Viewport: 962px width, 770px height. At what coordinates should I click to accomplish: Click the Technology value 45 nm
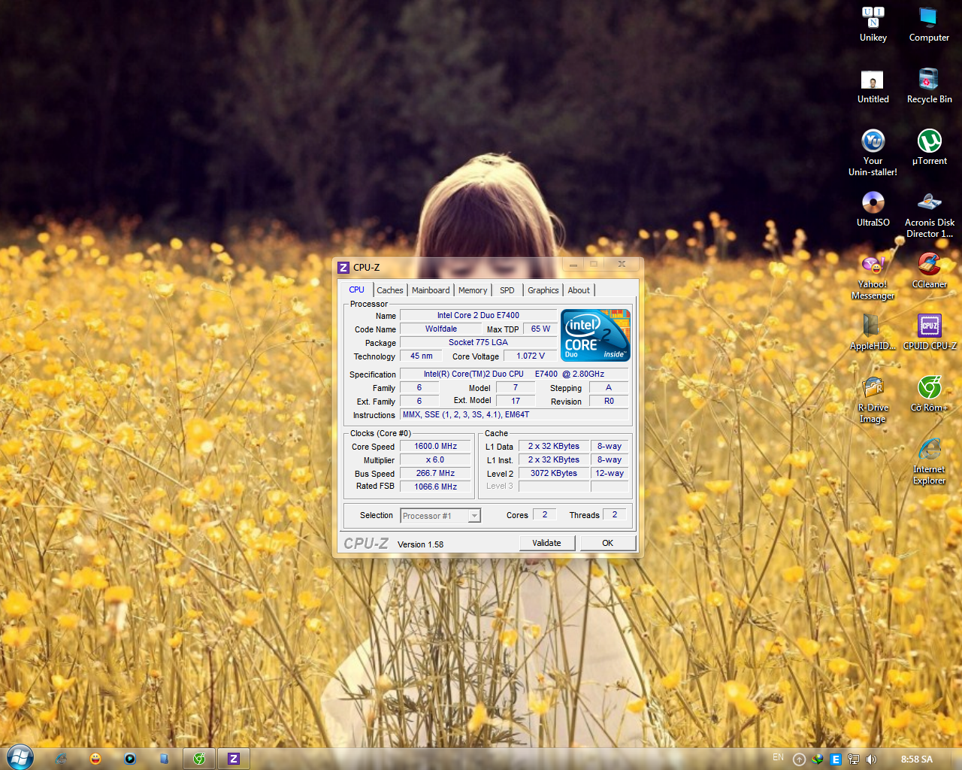tap(422, 356)
